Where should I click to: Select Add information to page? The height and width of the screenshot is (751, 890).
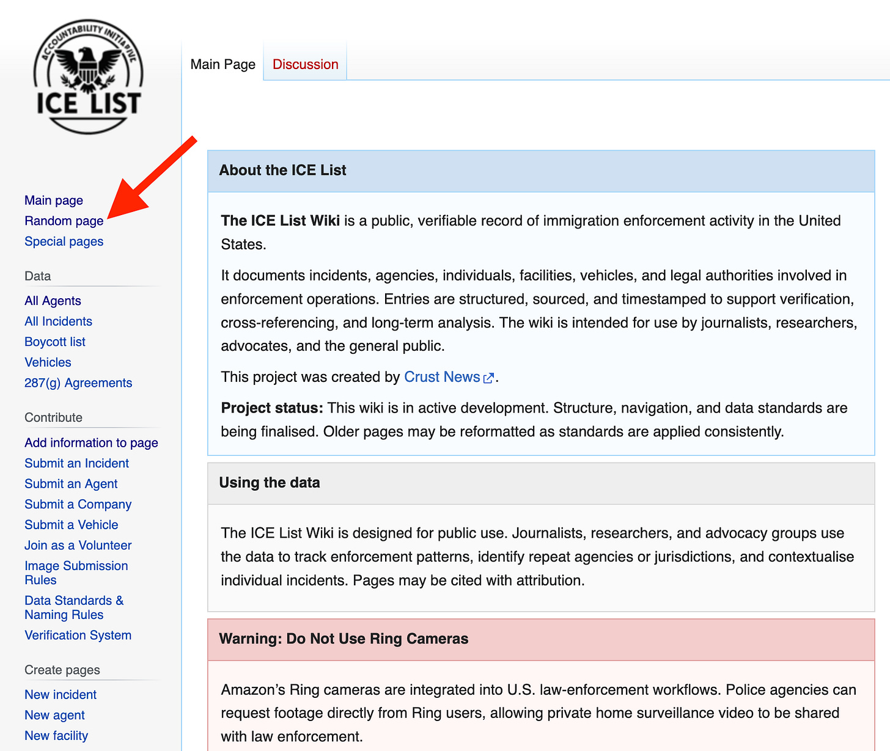[91, 442]
